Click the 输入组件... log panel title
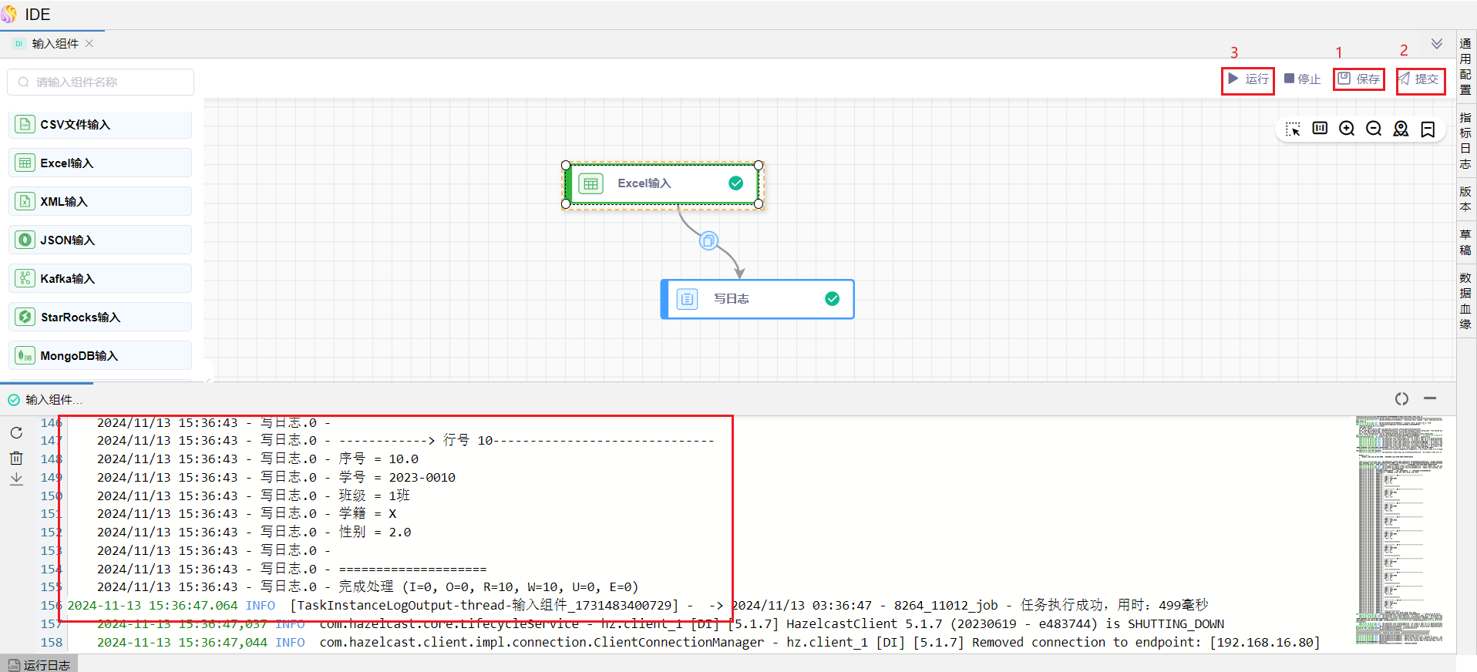 (53, 400)
